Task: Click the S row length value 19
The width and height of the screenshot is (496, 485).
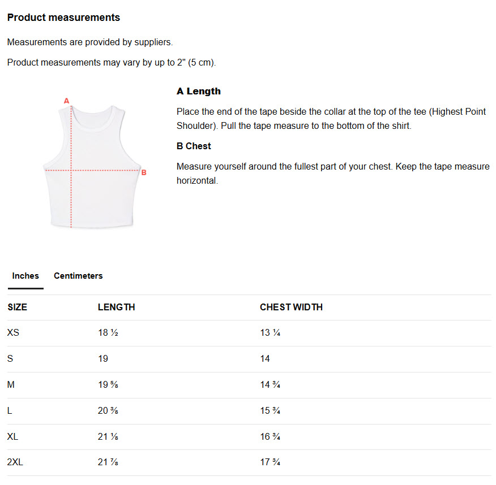Action: (x=103, y=359)
